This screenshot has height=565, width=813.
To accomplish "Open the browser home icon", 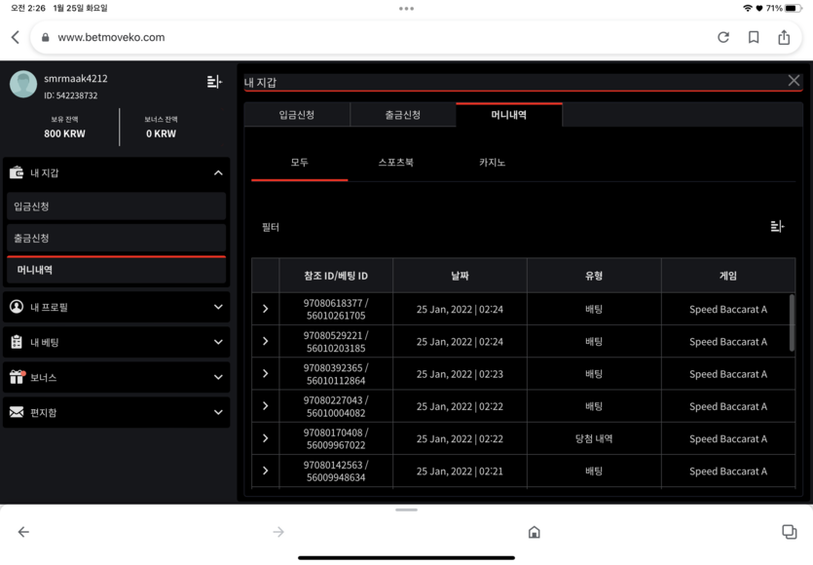I will 535,532.
